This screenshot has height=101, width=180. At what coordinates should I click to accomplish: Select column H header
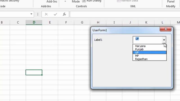[98, 22]
